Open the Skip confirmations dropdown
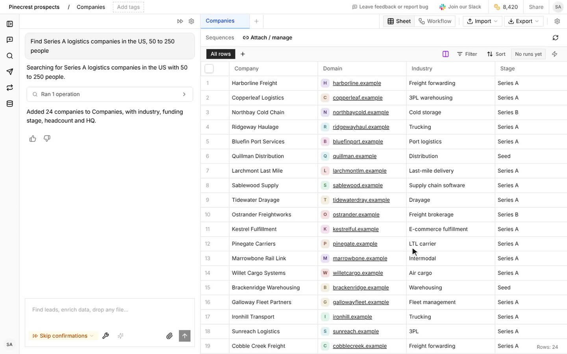The image size is (567, 354). 63,336
